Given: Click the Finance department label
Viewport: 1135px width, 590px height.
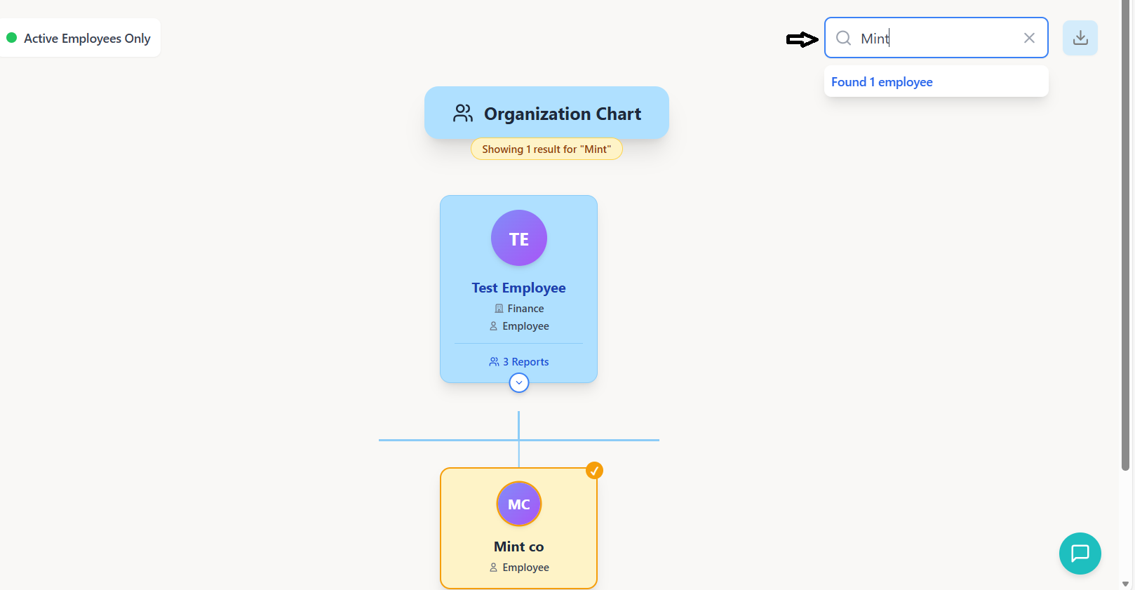Looking at the screenshot, I should tap(525, 309).
